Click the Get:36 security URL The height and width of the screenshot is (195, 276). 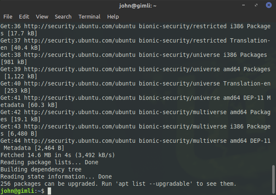[80, 27]
